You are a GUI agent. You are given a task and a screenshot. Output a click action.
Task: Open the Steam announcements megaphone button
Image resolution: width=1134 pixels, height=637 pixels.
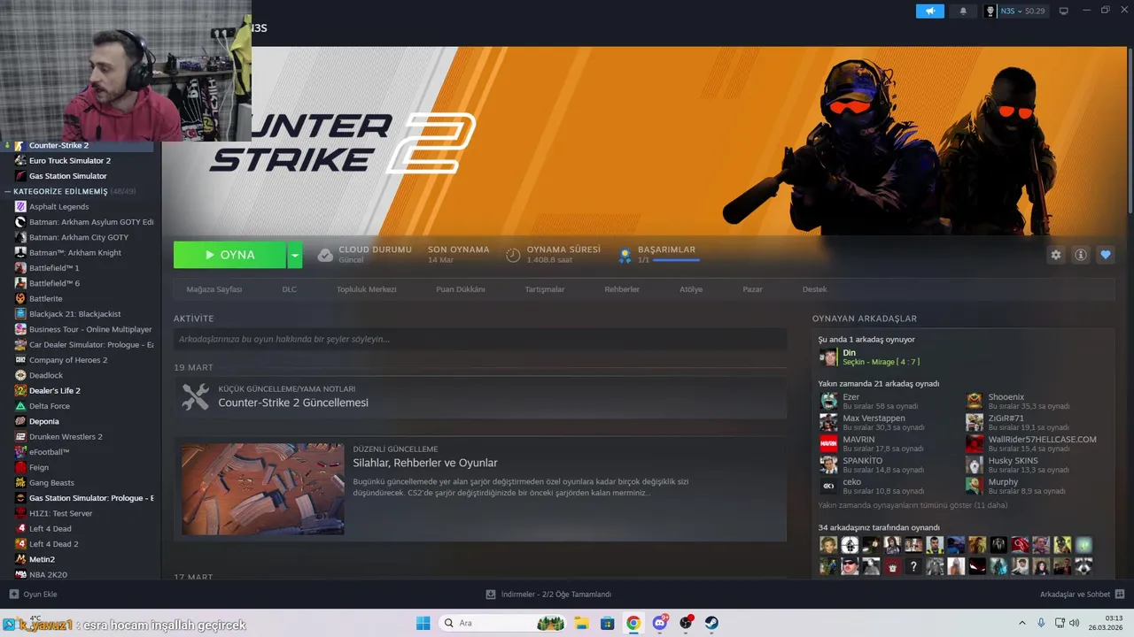(x=930, y=11)
